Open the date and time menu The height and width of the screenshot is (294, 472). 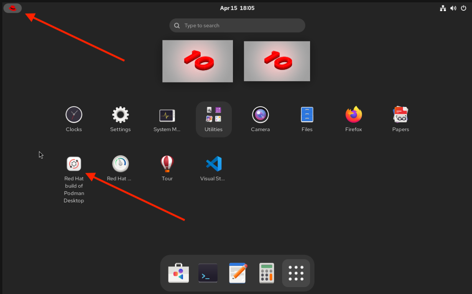tap(237, 8)
